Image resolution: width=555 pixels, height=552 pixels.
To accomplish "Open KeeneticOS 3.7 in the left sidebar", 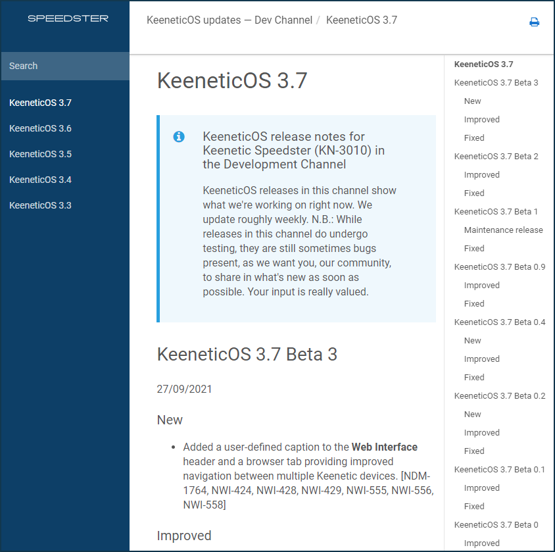I will [40, 103].
